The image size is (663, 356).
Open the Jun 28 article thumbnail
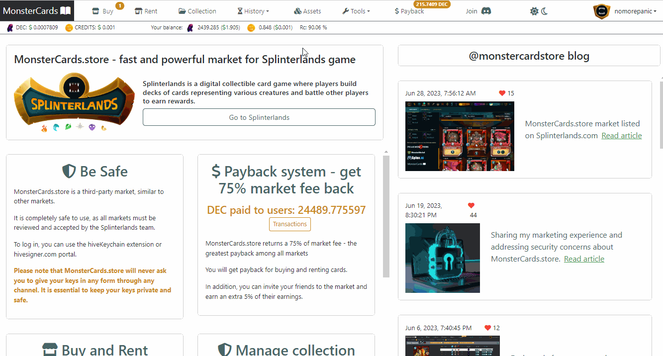point(460,136)
